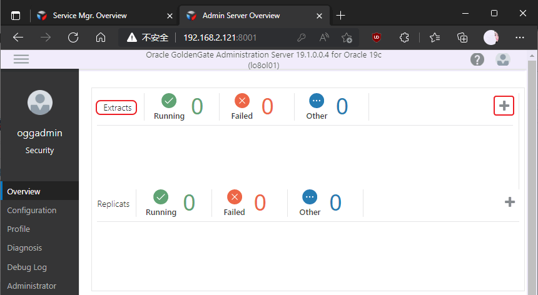Select Configuration in the sidebar

tap(32, 211)
